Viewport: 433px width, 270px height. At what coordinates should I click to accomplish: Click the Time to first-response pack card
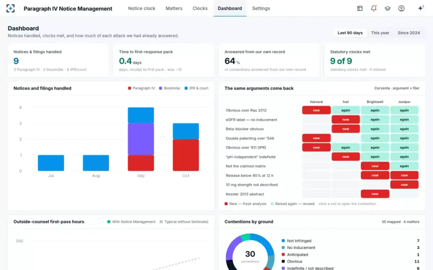coord(164,60)
